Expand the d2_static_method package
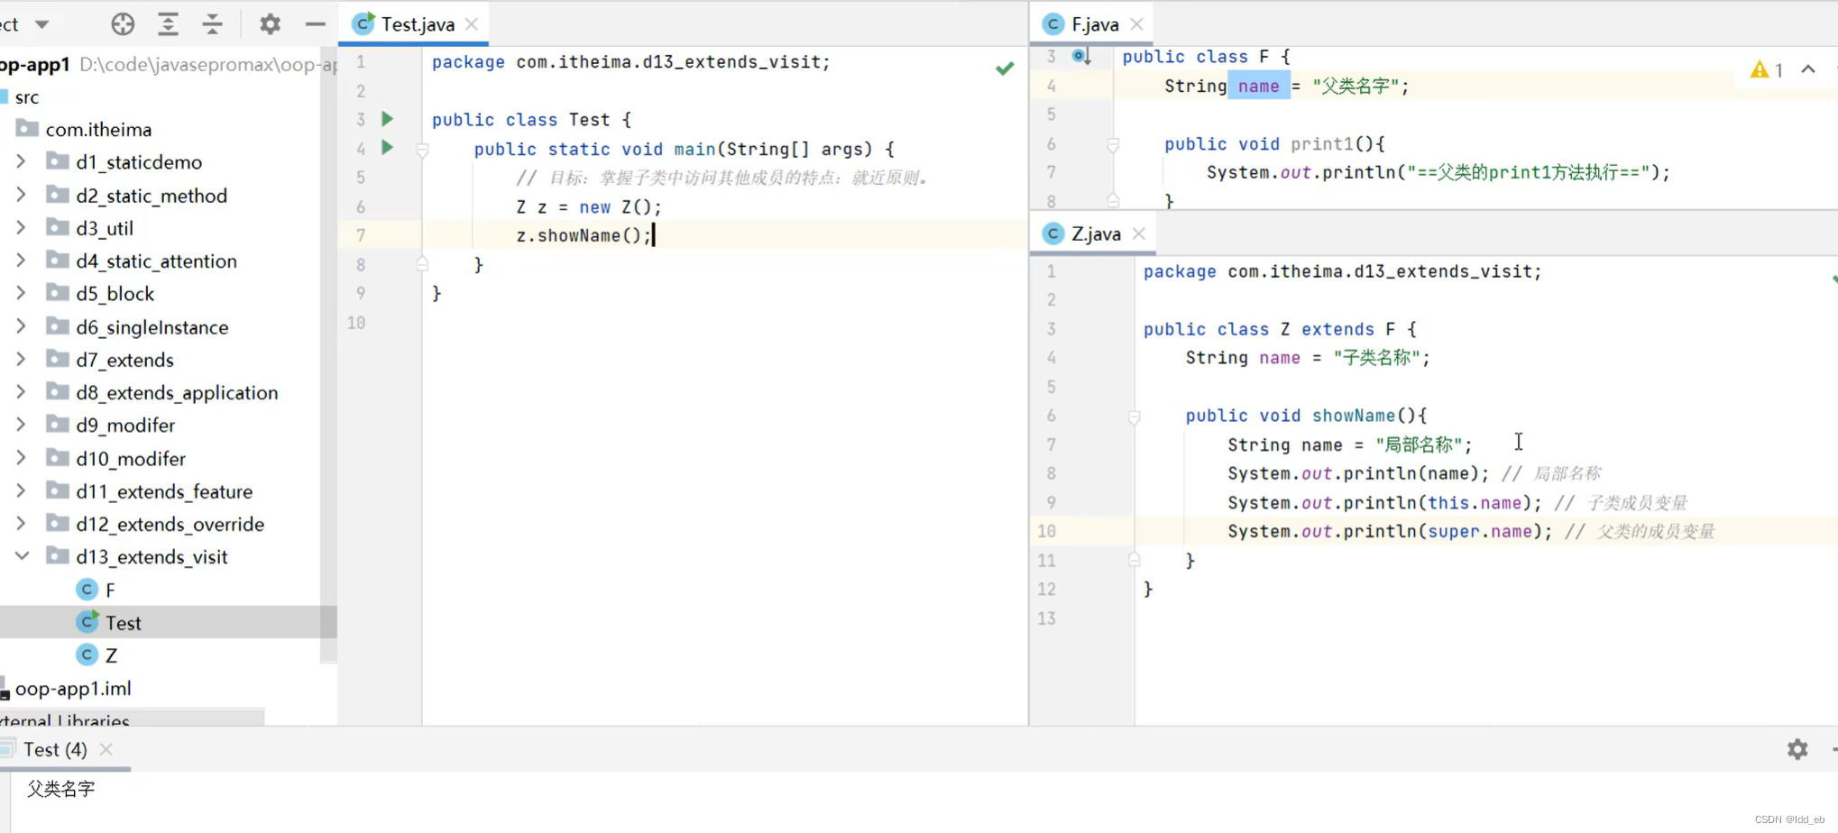1838x833 pixels. pyautogui.click(x=21, y=195)
